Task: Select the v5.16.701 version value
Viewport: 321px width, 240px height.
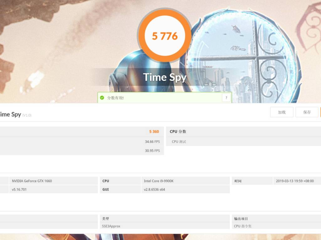Action: 19,189
